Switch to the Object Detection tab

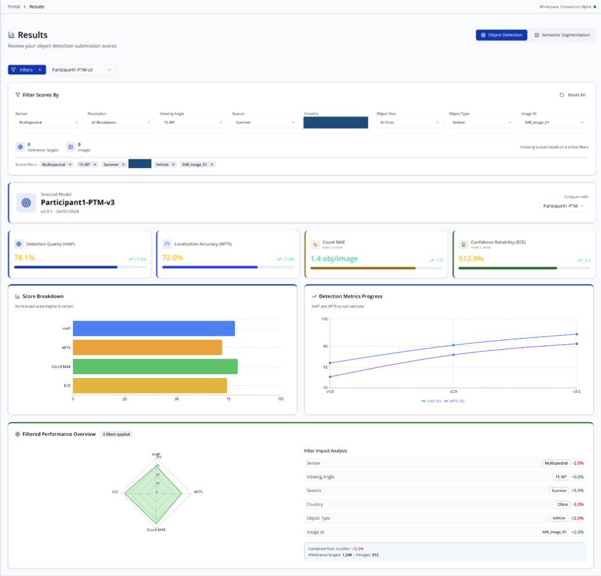coord(501,35)
